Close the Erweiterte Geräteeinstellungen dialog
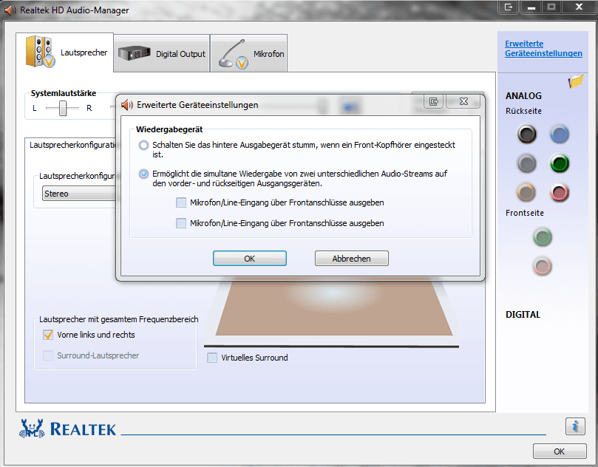The width and height of the screenshot is (598, 467). [463, 101]
